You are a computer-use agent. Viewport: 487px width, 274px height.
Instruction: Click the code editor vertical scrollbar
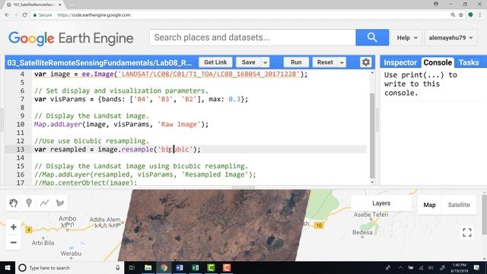point(372,135)
